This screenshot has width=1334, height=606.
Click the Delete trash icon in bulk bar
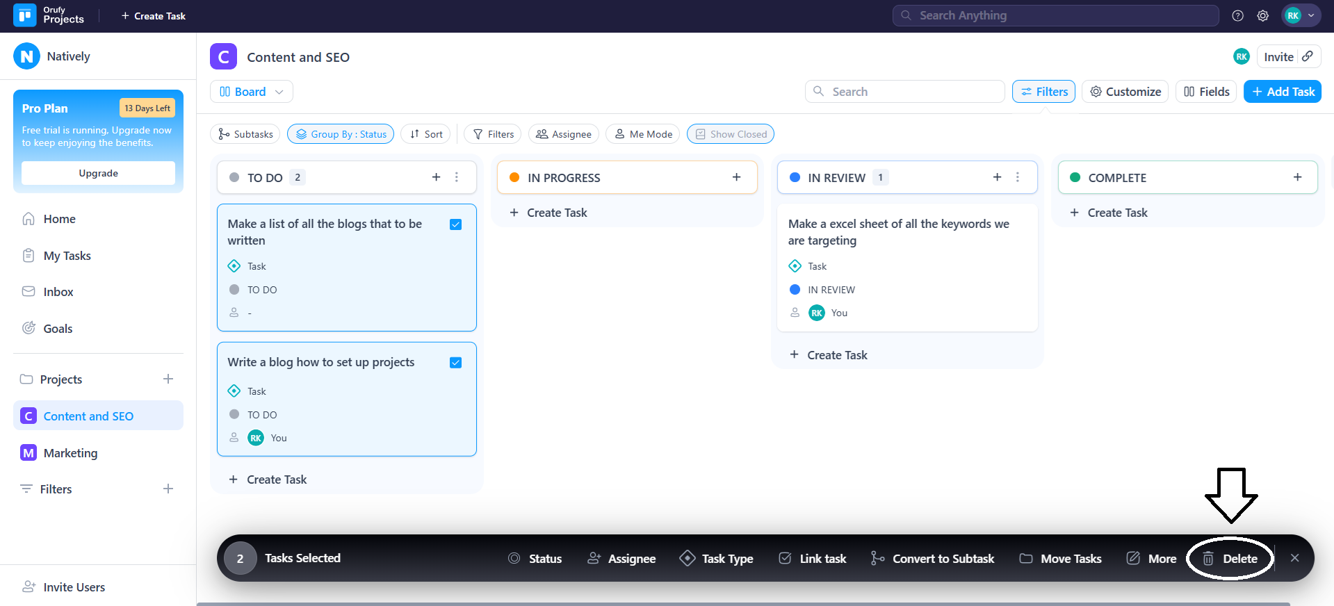click(1209, 558)
